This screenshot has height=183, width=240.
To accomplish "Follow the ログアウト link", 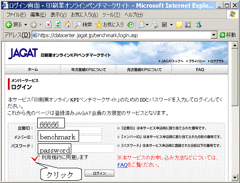I will click(x=216, y=61).
